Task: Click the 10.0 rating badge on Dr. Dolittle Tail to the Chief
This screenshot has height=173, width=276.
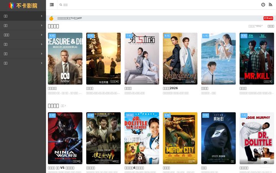Action: (x=130, y=115)
